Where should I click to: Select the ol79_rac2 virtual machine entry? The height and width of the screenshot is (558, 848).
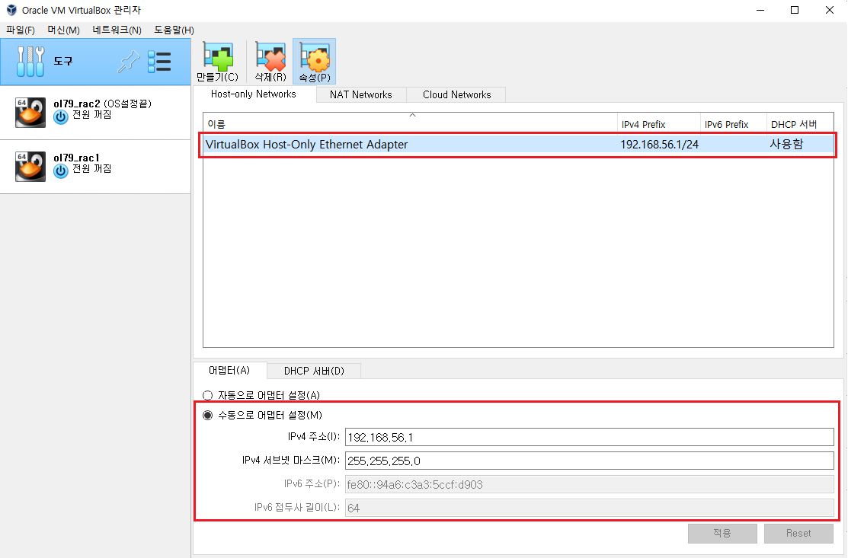(x=95, y=113)
